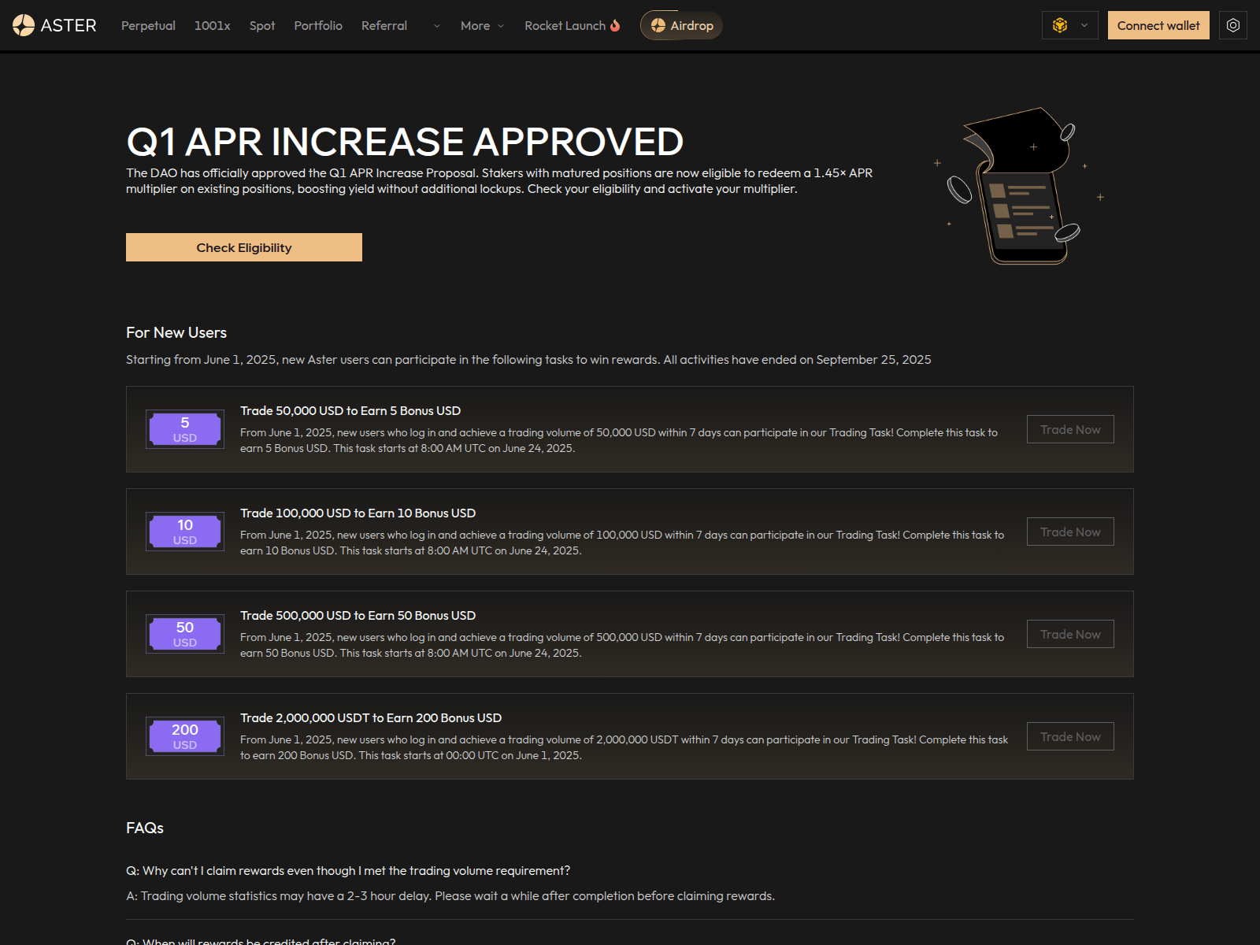Screen dimensions: 1260x945
Task: Click Trade Now for the 50,000 USD task
Action: 1069,429
